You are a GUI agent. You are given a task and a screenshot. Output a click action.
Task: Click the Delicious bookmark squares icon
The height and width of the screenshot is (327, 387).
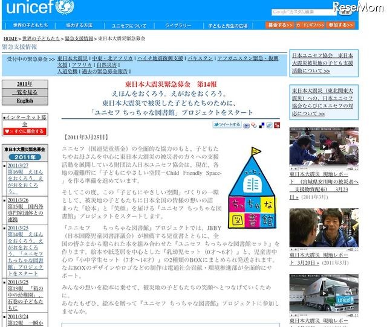tap(262, 125)
